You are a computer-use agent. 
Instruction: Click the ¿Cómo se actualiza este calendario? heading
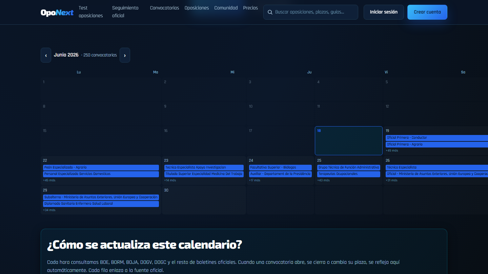click(x=145, y=245)
